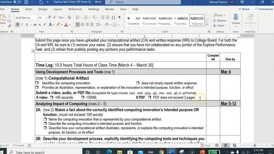The image size is (274, 154).
Task: Insert a numbered list
Action: point(86,18)
